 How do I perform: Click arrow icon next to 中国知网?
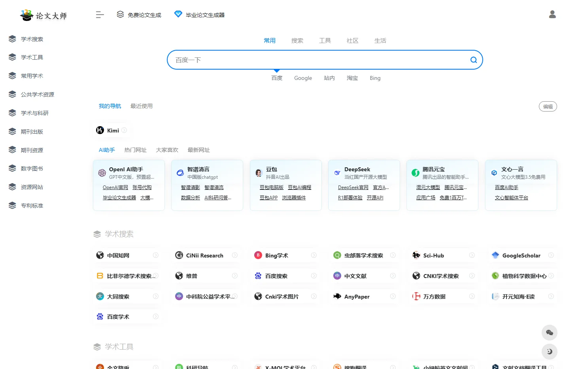click(x=156, y=255)
